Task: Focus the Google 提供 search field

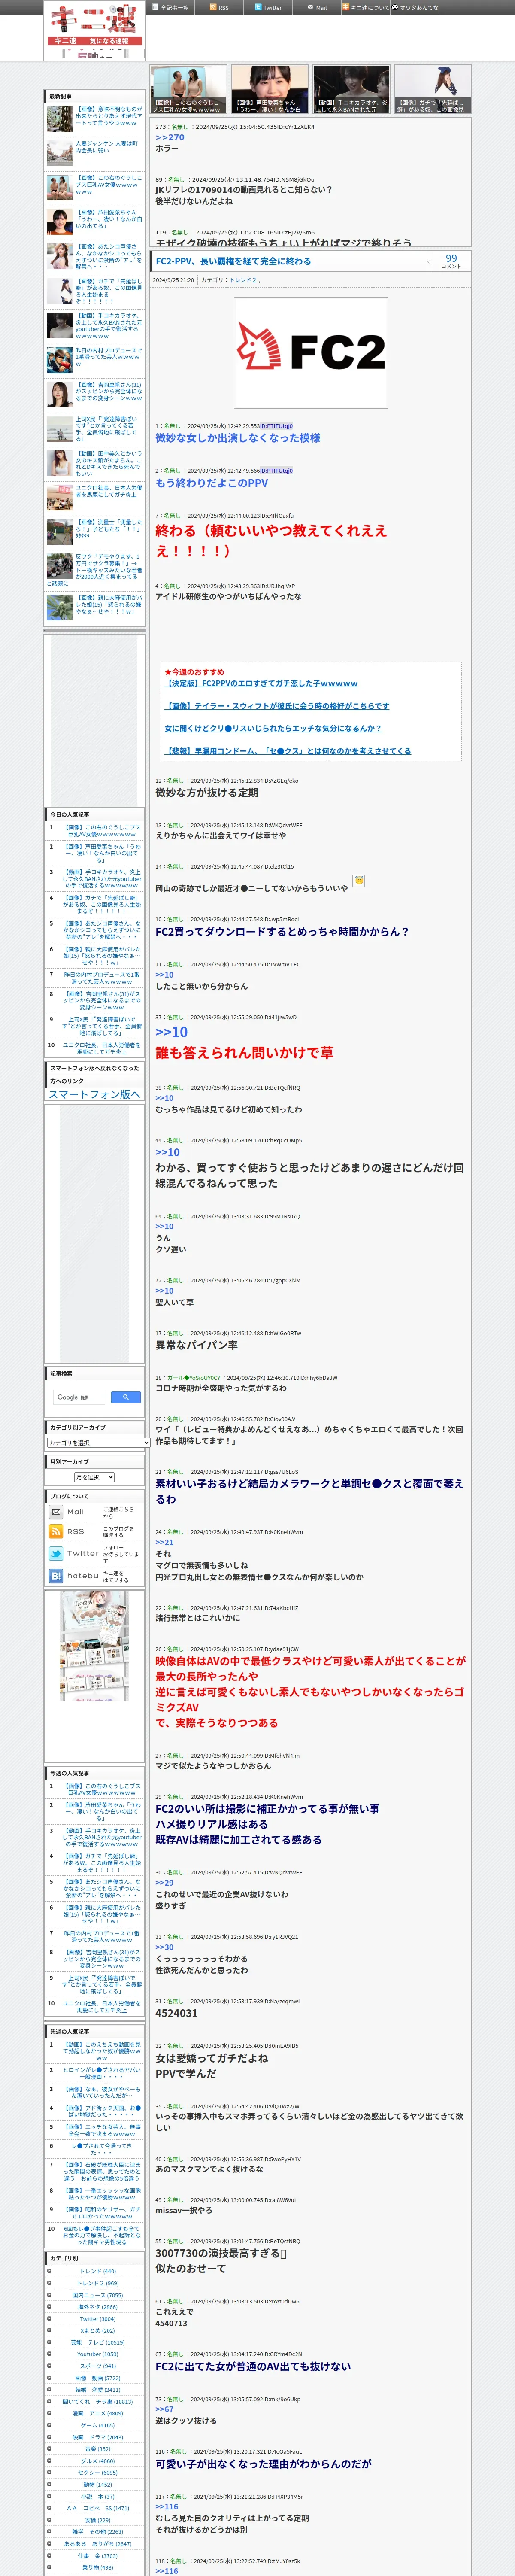Action: point(79,1397)
